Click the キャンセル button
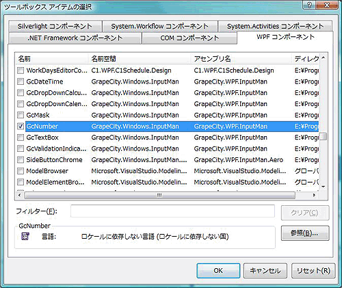The height and width of the screenshot is (288, 342). pyautogui.click(x=265, y=271)
